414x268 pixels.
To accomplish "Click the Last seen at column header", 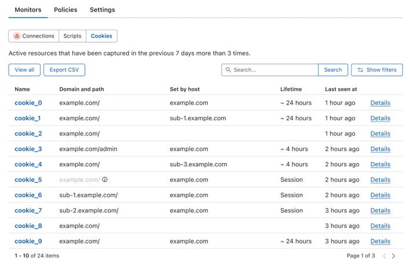I will (x=341, y=89).
